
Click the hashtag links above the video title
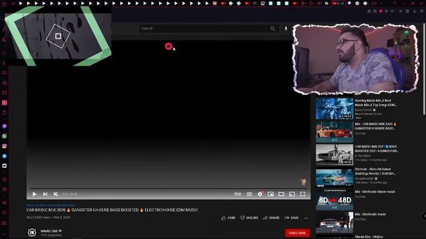51,205
